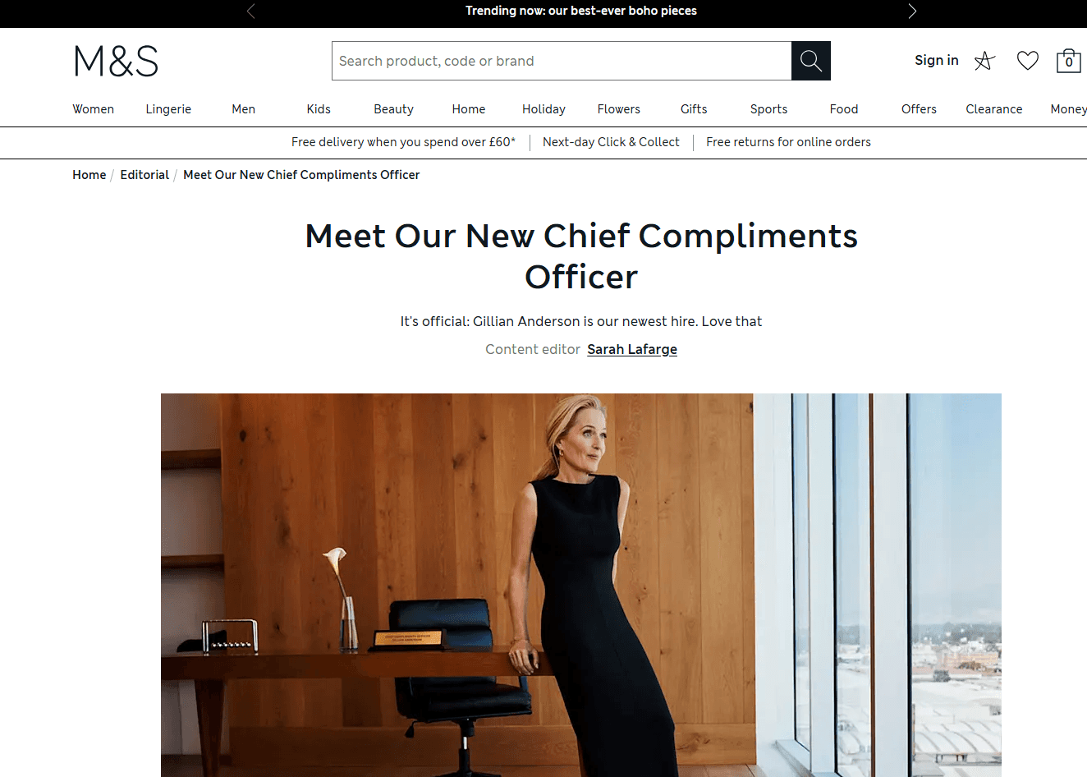
Task: Click the Sign in link
Action: tap(937, 60)
